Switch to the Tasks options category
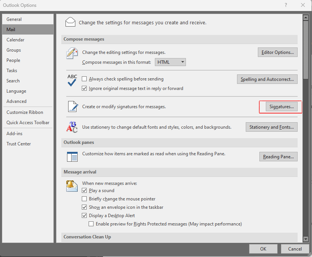Viewport: 312px width, 257px height. tap(28, 71)
